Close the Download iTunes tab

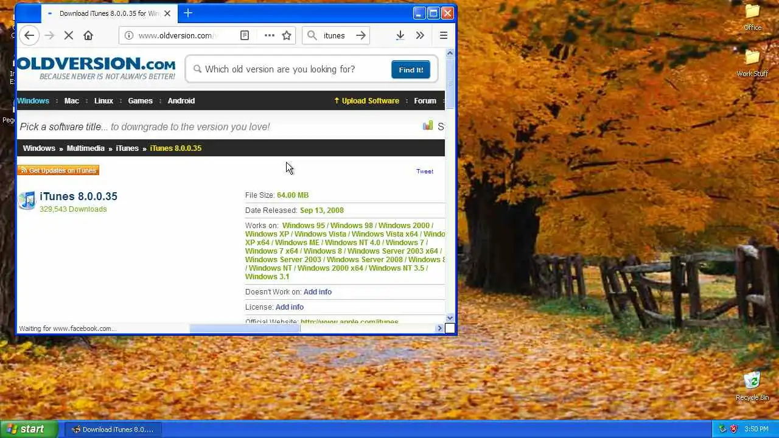tap(167, 13)
